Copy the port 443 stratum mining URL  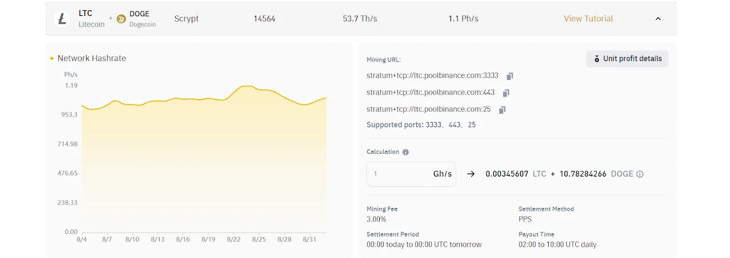point(506,92)
